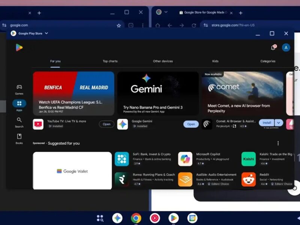Open the Chrome browser three-dot menu
The image size is (300, 225).
coord(142,24)
